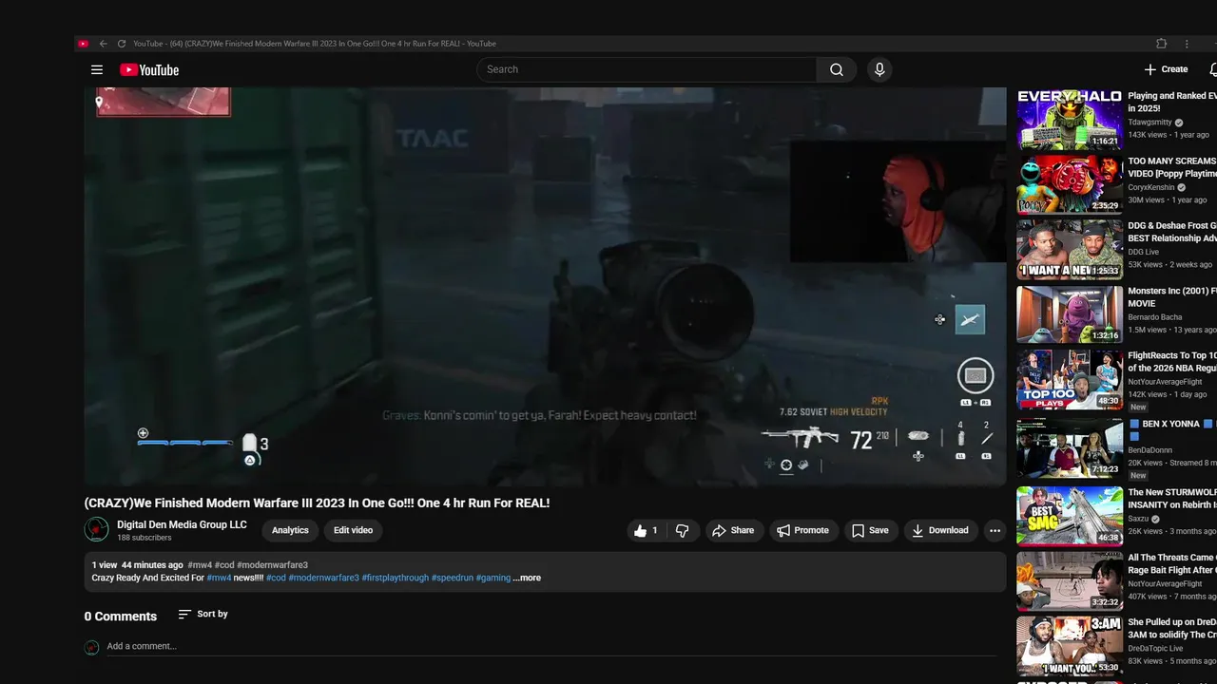Click BenDaDonnn channel name
Viewport: 1217px width, 684px height.
click(1151, 450)
